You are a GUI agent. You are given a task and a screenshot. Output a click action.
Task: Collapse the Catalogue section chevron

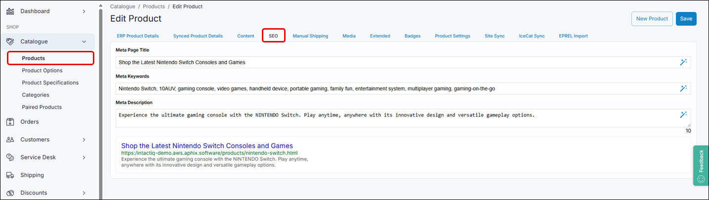[x=84, y=41]
